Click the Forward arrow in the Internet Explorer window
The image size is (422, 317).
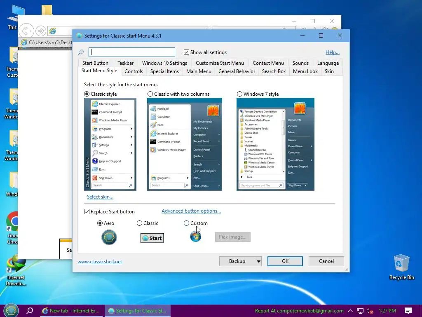click(x=41, y=31)
